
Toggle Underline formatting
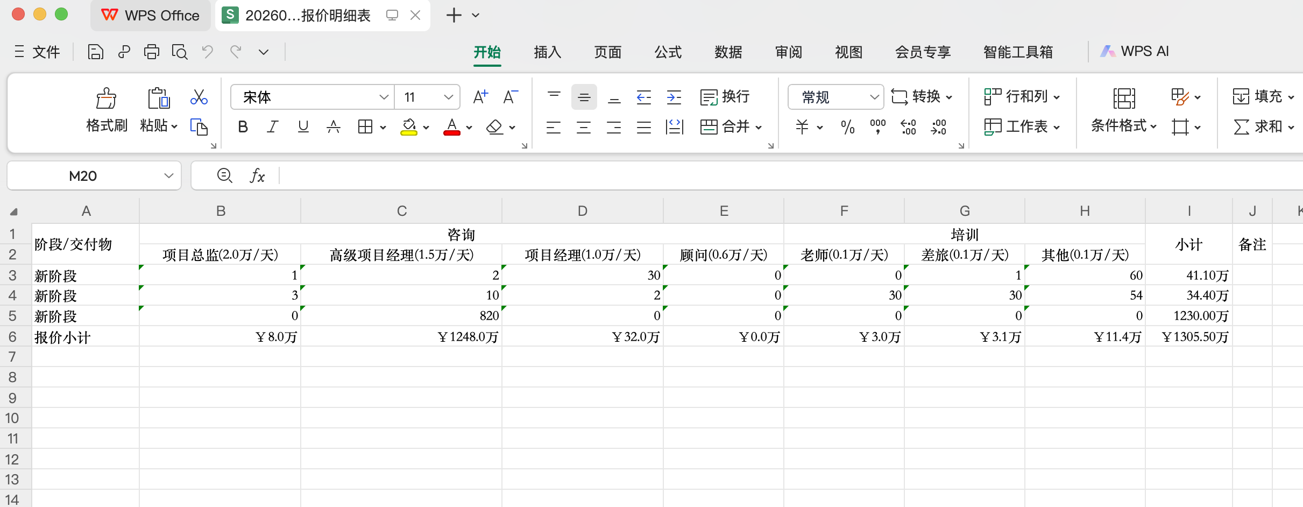(303, 128)
